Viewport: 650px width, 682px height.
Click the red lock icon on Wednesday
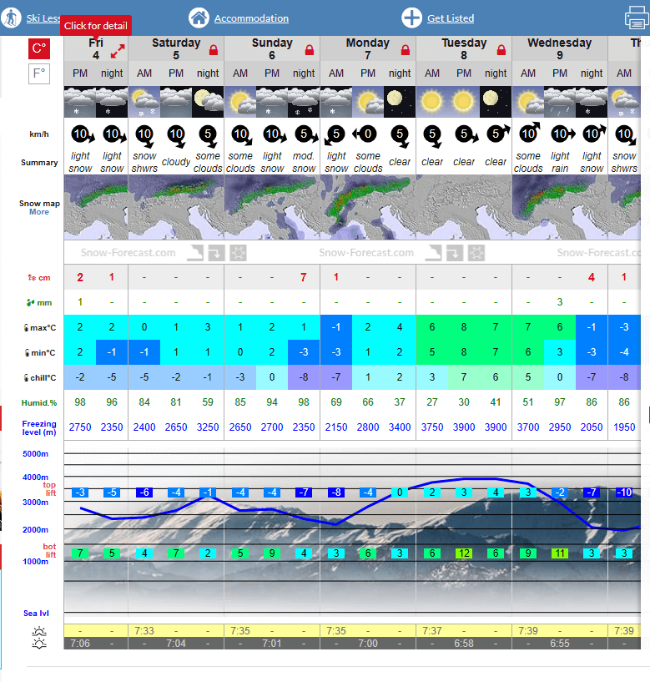coord(597,50)
